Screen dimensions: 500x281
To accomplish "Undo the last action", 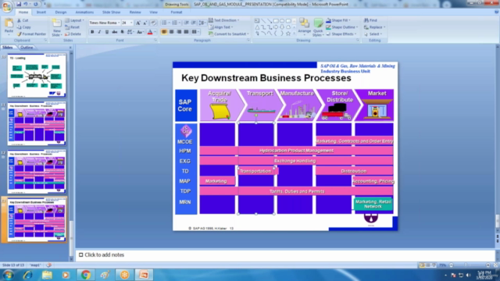I will pyautogui.click(x=26, y=4).
